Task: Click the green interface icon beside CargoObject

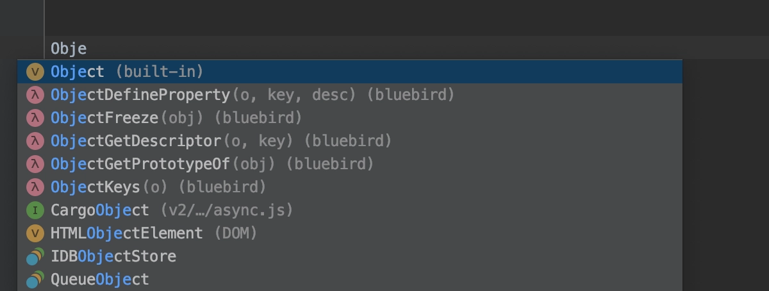Action: point(35,210)
